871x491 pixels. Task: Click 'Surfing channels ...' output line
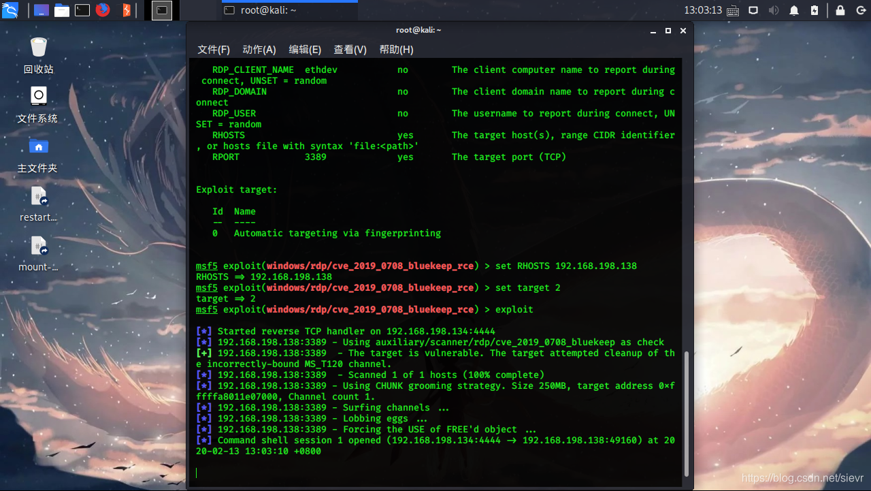[x=323, y=407]
